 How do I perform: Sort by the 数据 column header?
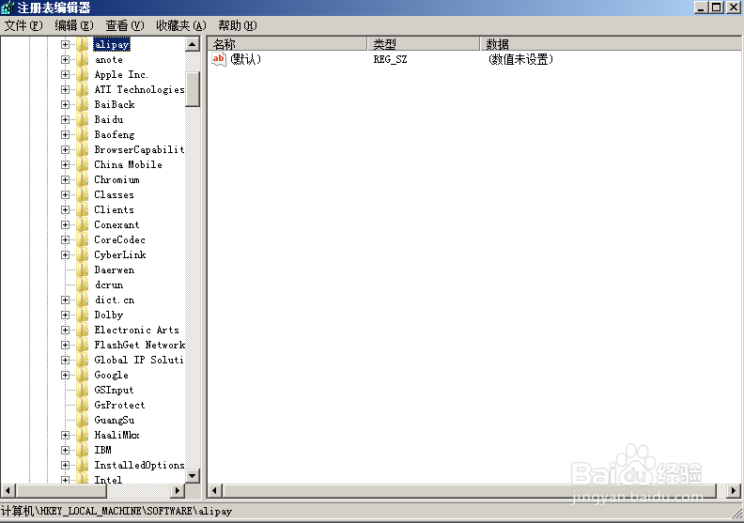[x=612, y=44]
